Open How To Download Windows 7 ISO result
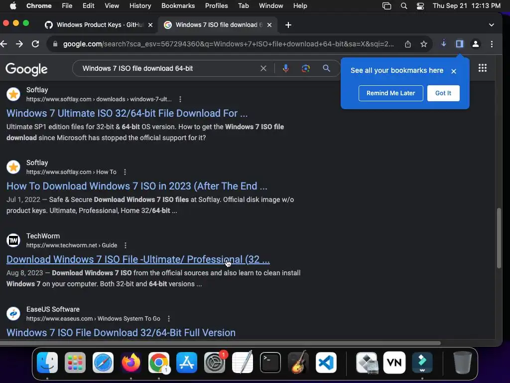The image size is (510, 383). [x=136, y=186]
